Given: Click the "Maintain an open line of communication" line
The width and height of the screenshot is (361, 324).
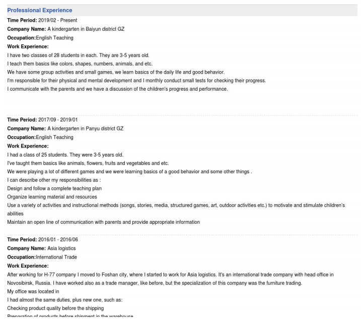Looking at the screenshot, I should pyautogui.click(x=103, y=222).
